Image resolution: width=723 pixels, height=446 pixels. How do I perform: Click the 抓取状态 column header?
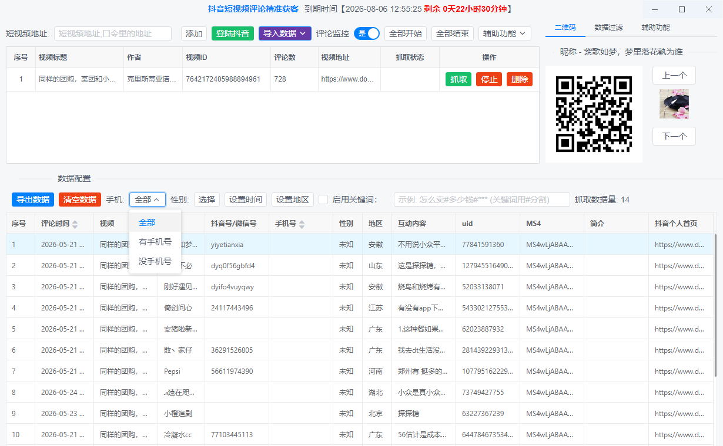pyautogui.click(x=410, y=58)
